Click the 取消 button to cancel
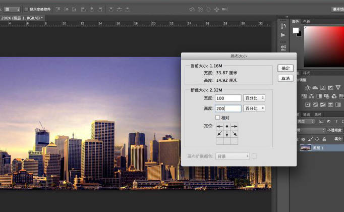The height and width of the screenshot is (212, 344). (285, 79)
